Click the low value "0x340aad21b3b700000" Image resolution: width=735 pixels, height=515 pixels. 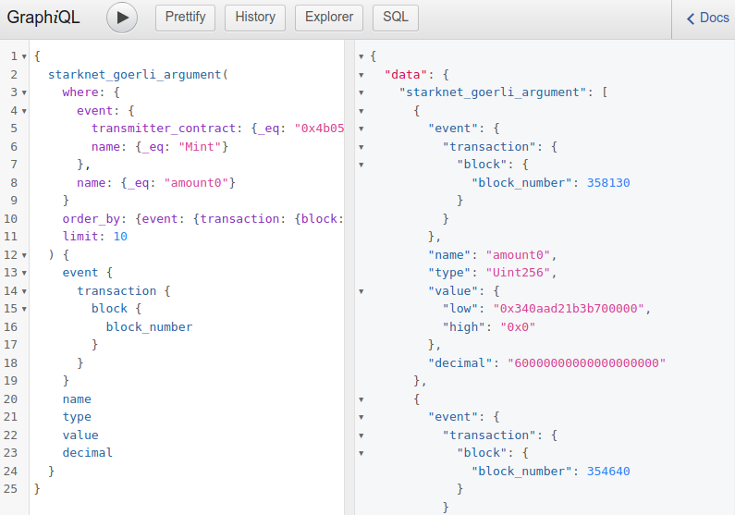coord(569,309)
